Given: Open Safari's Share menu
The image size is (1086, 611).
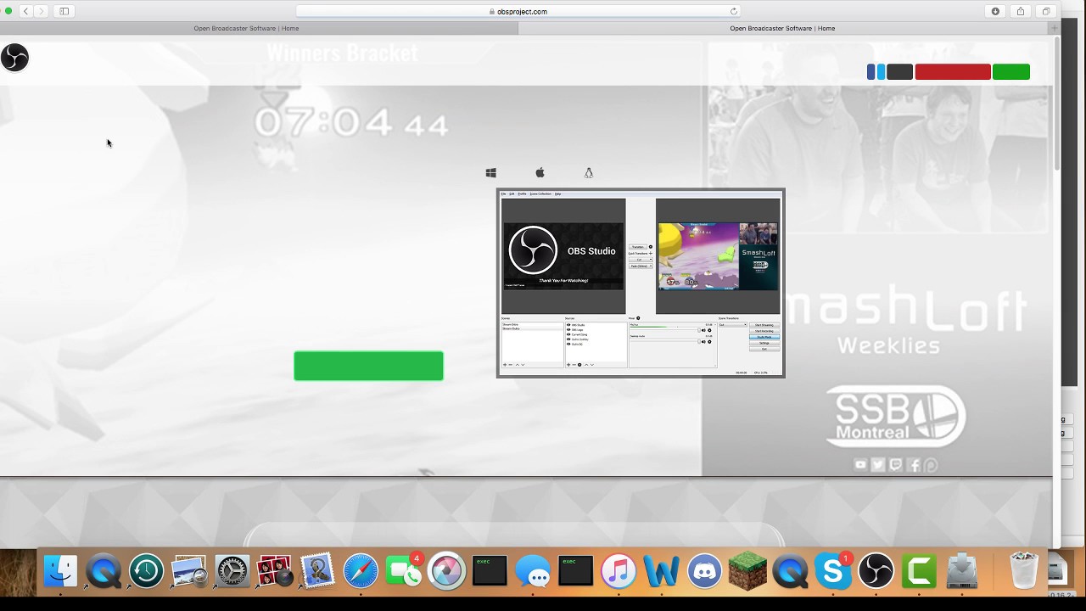Looking at the screenshot, I should [1021, 11].
